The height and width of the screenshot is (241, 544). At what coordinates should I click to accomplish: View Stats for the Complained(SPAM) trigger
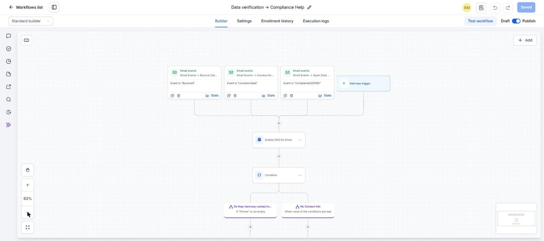[325, 96]
